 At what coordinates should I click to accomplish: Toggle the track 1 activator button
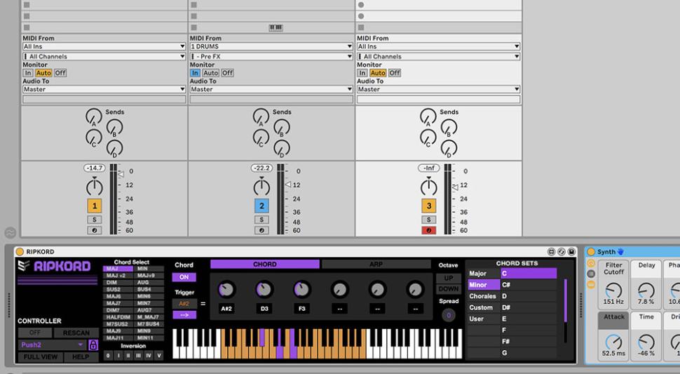click(x=94, y=206)
